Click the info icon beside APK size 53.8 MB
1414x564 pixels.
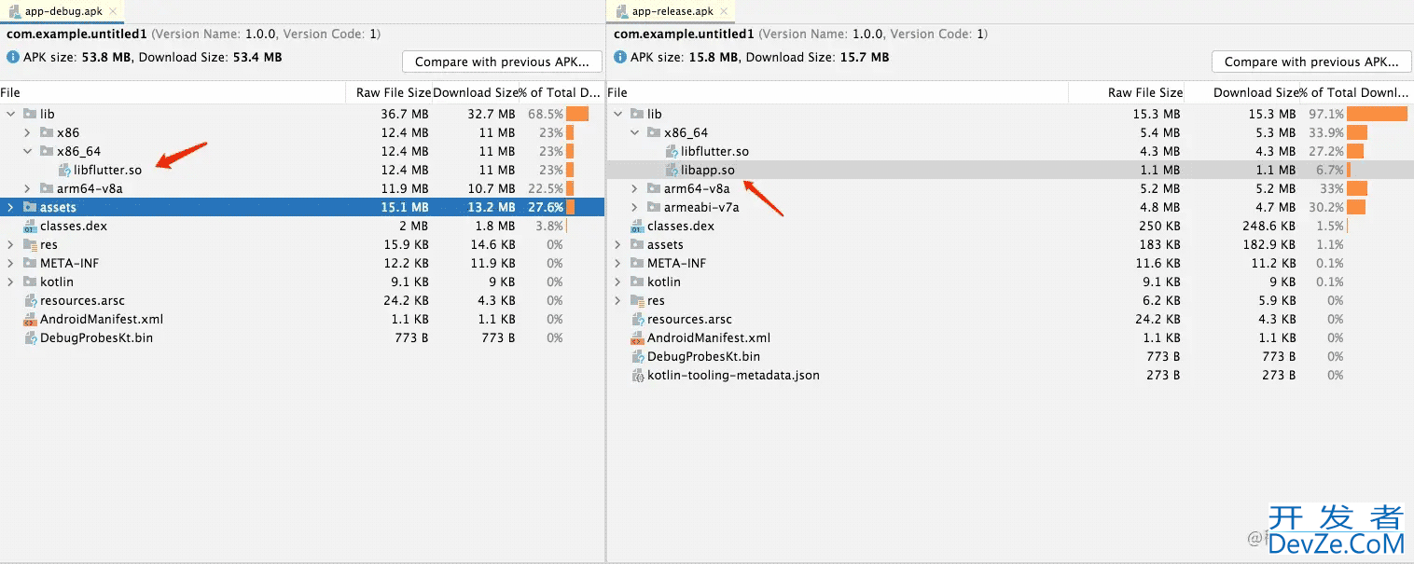point(13,57)
